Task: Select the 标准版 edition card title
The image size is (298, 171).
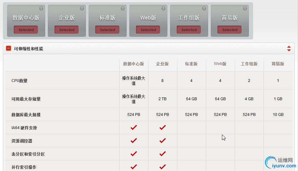Action: click(107, 18)
